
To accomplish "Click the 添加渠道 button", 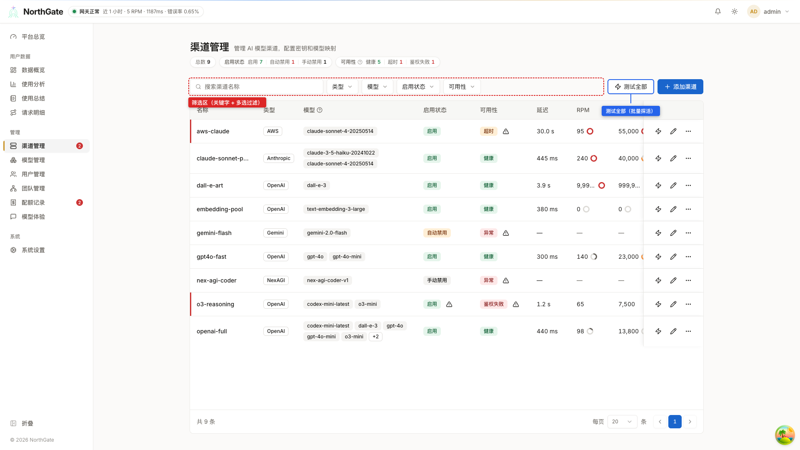I will click(680, 87).
